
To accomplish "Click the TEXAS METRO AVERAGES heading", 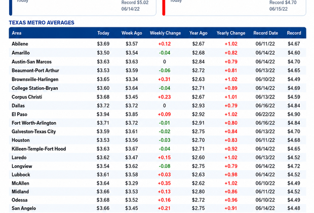I will [x=42, y=23].
